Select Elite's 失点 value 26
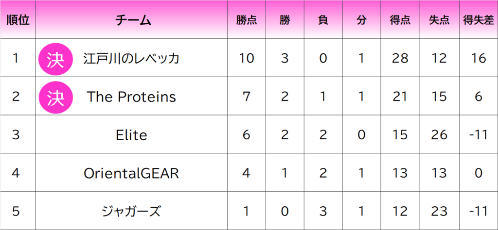The width and height of the screenshot is (498, 230). 439,135
